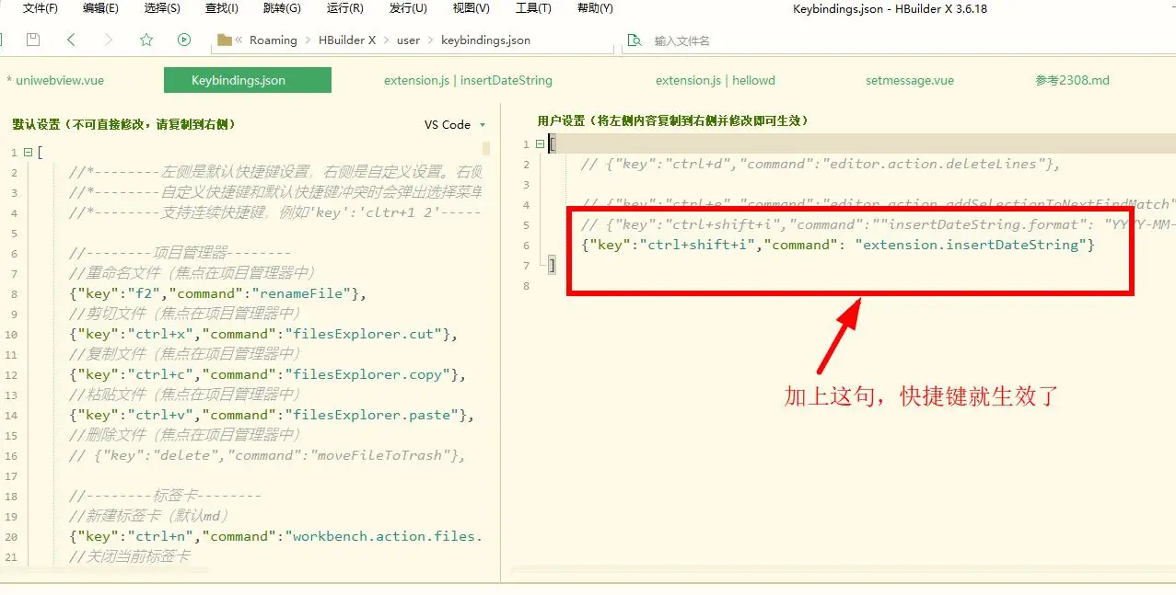This screenshot has width=1176, height=595.
Task: Click the save file icon in toolbar
Action: [x=33, y=40]
